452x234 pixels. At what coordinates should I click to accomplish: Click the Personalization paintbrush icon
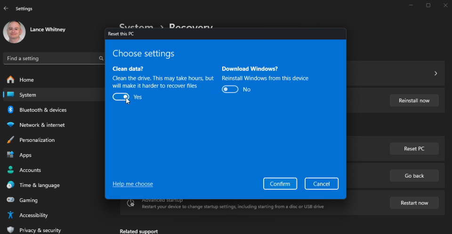click(x=11, y=140)
